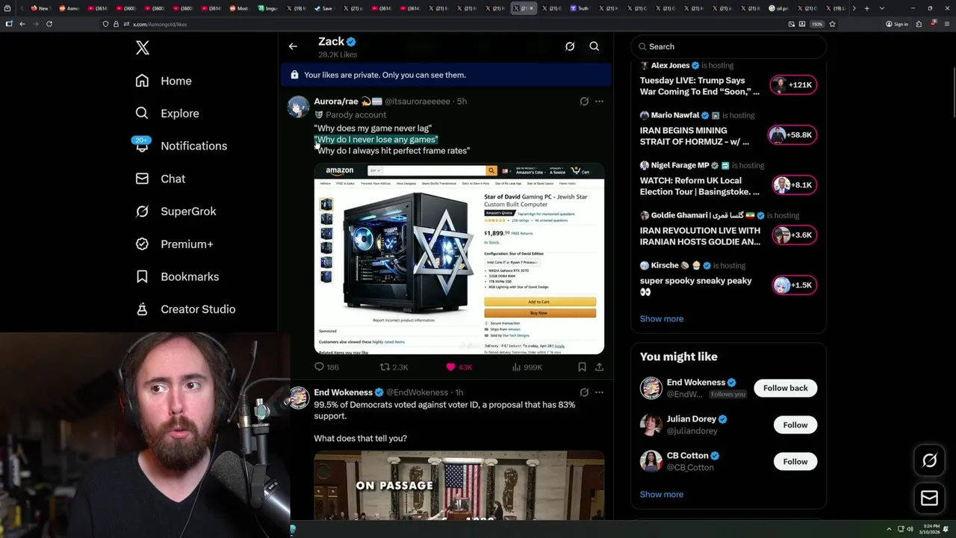Open a new browser tab with plus
Viewport: 956px width, 538px height.
click(866, 8)
